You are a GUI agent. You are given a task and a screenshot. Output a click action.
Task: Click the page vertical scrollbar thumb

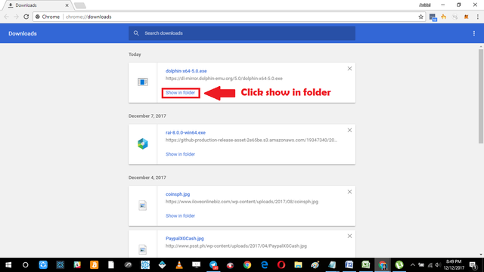[x=481, y=96]
